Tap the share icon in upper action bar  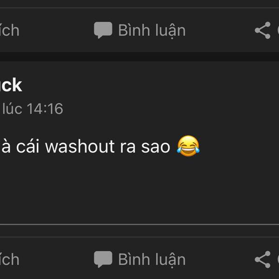click(262, 30)
